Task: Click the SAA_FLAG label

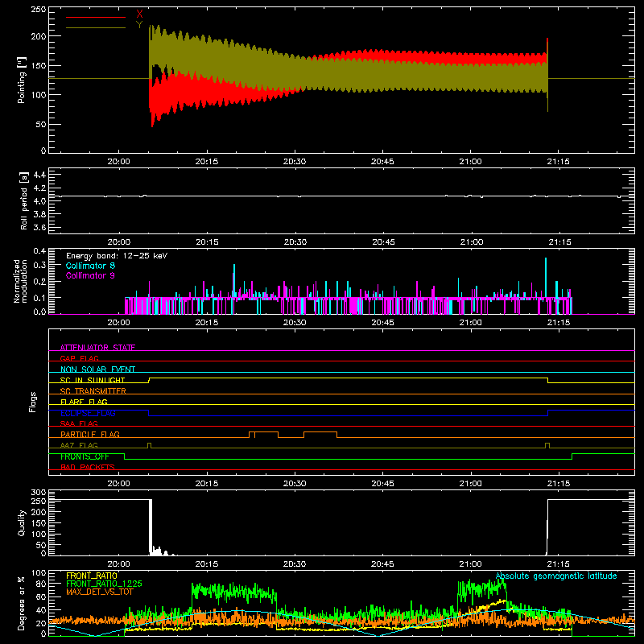Action: [79, 423]
